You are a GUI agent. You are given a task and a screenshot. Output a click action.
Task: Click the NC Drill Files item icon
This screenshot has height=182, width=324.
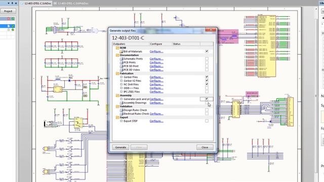pos(121,84)
